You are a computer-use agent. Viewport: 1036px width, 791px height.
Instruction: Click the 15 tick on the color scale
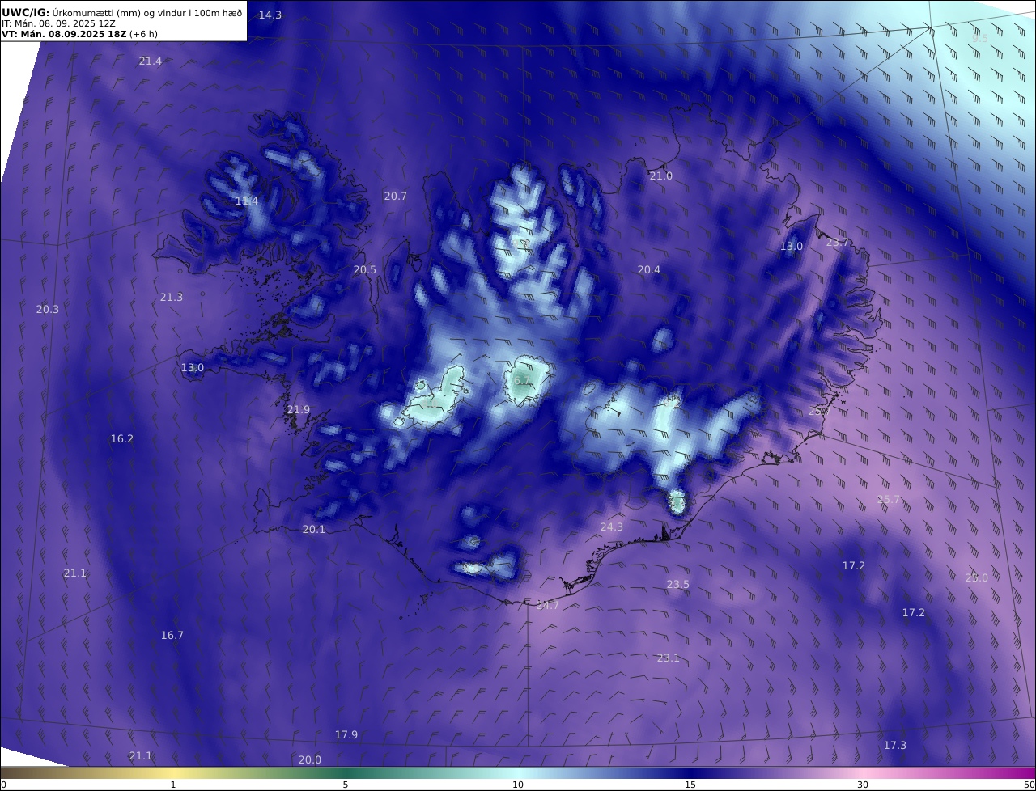690,785
